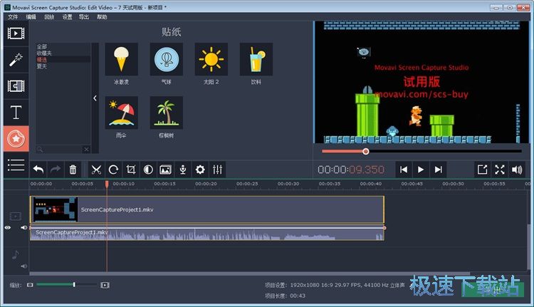The height and width of the screenshot is (307, 534).
Task: Click the timeline horizontal scrollbar
Action: coord(249,274)
